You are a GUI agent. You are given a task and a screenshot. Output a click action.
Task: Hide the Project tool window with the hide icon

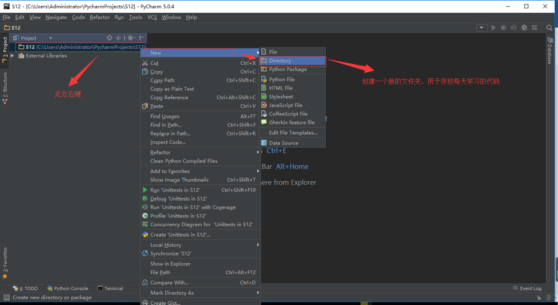142,38
